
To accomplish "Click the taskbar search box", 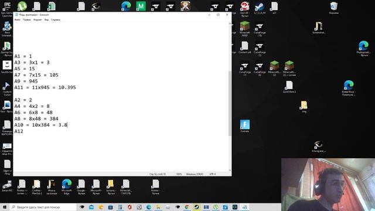I will (x=43, y=207).
